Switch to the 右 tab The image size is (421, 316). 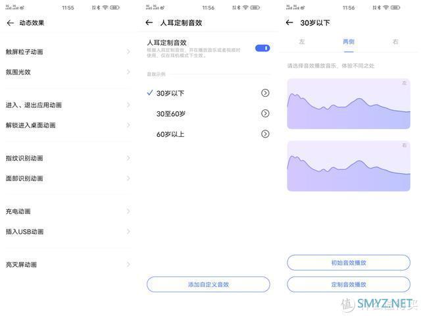coord(395,41)
